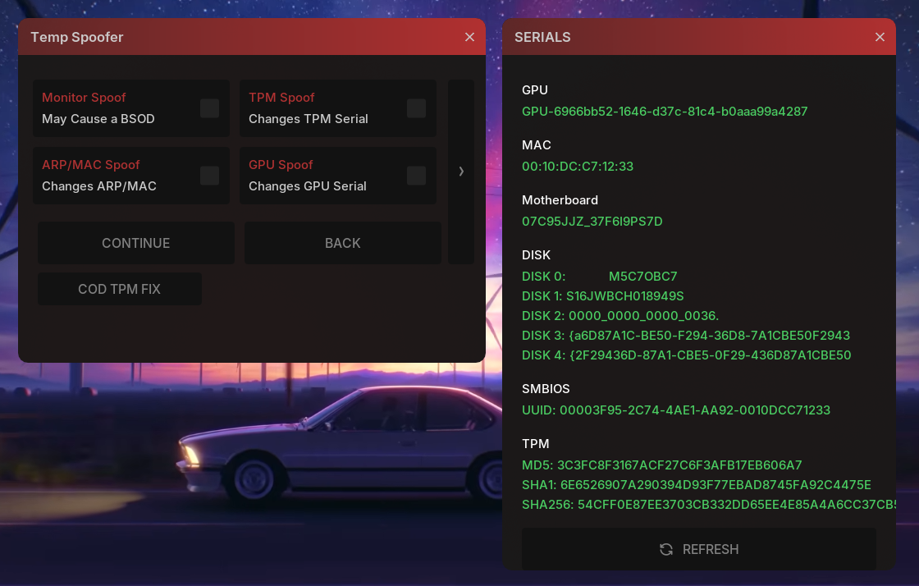Refresh the serials list
This screenshot has width=919, height=586.
coord(698,549)
